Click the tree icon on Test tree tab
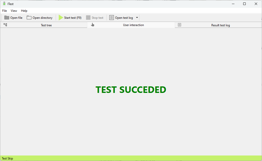Screen dimensions: 262x161 (x=5, y=25)
